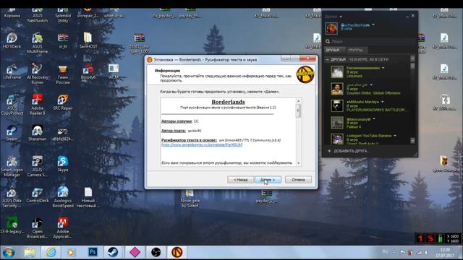
Task: Open Internet Explorer from the taskbar
Action: click(x=51, y=252)
